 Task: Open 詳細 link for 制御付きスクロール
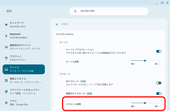tap(90, 94)
